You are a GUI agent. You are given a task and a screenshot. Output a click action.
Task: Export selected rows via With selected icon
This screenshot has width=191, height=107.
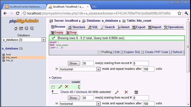(x=136, y=92)
